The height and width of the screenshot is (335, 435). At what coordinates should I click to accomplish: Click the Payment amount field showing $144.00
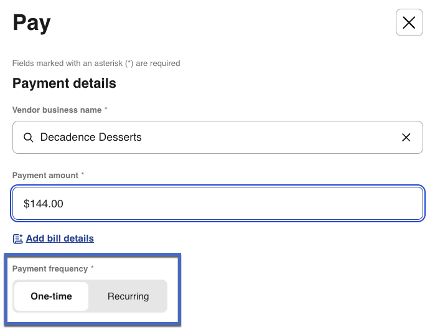pyautogui.click(x=218, y=204)
